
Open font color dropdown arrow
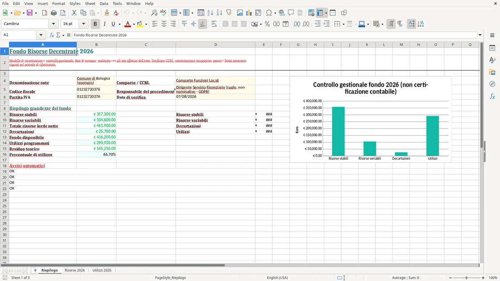click(x=133, y=24)
